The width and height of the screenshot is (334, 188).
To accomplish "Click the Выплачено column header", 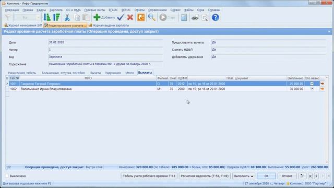I will tap(295, 78).
